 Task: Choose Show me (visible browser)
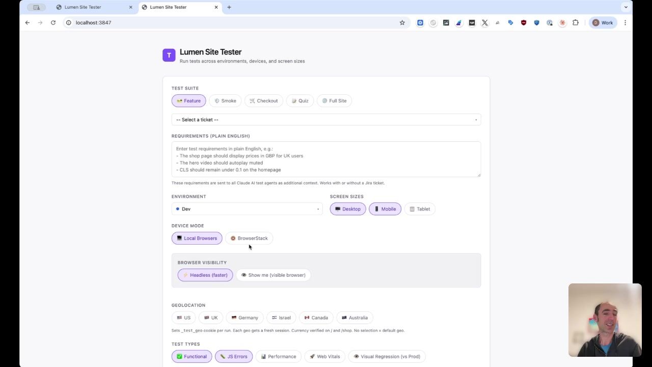(274, 275)
